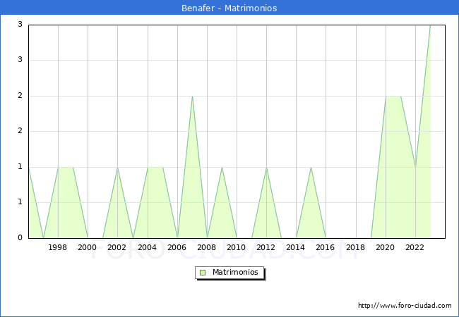The image size is (459, 317).
Task: Click the 2007 peak of the chart
Action: 192,97
